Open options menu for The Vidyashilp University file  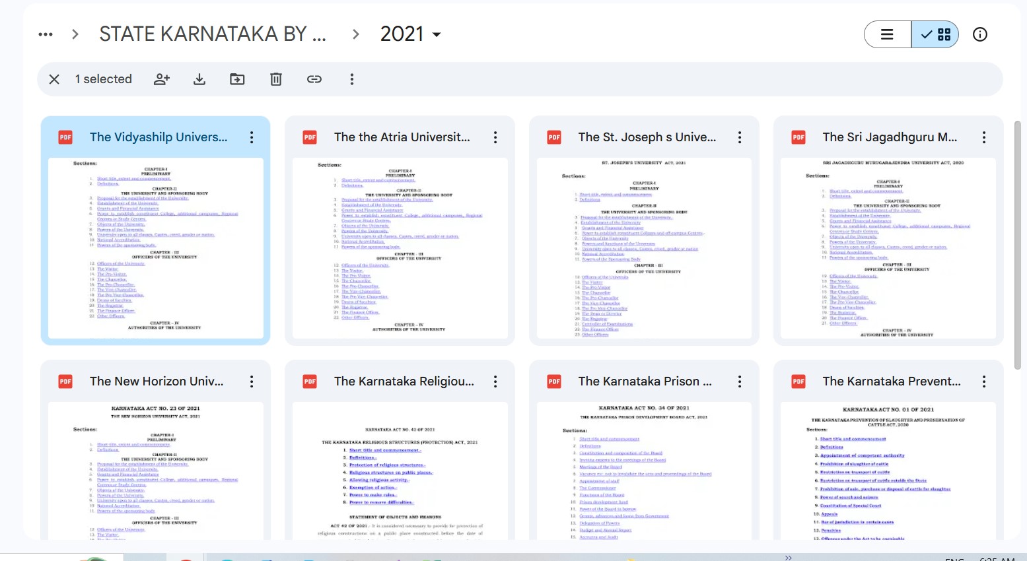point(252,137)
